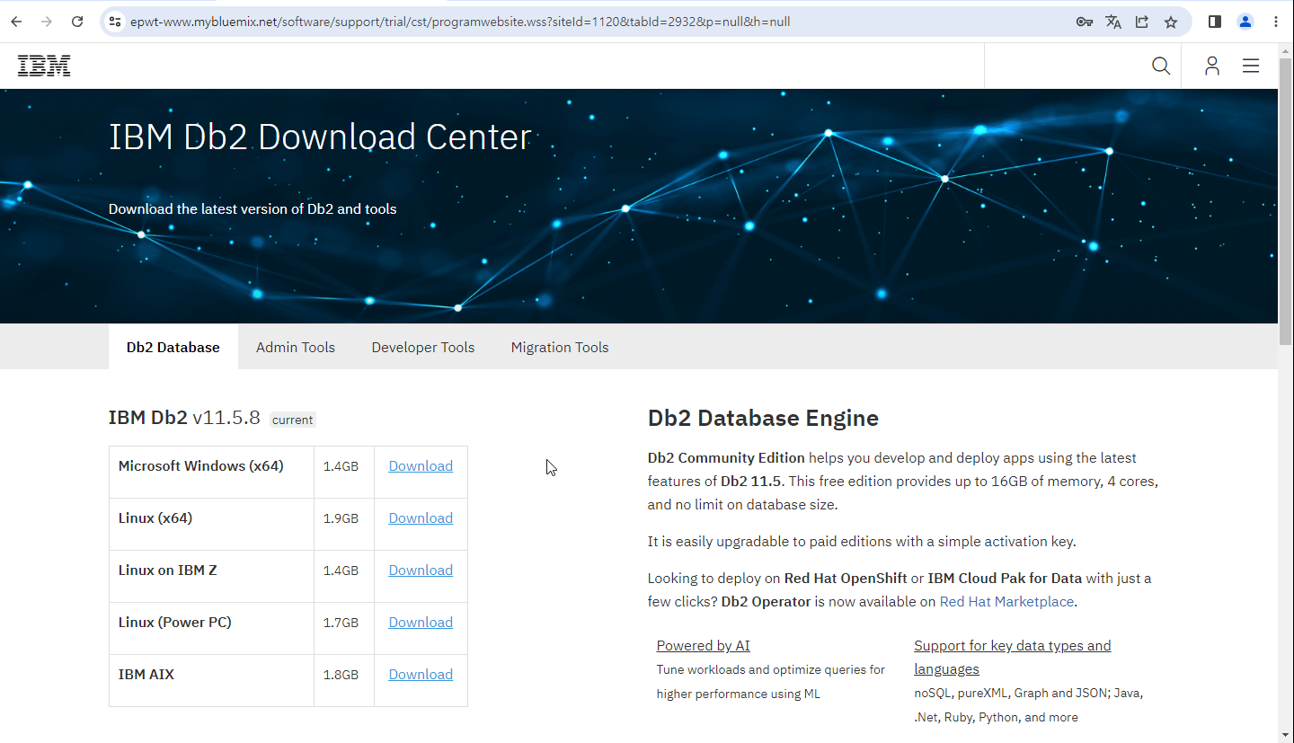Screen dimensions: 1294x743
Task: Click 'IBM AIX' row label
Action: tap(146, 674)
